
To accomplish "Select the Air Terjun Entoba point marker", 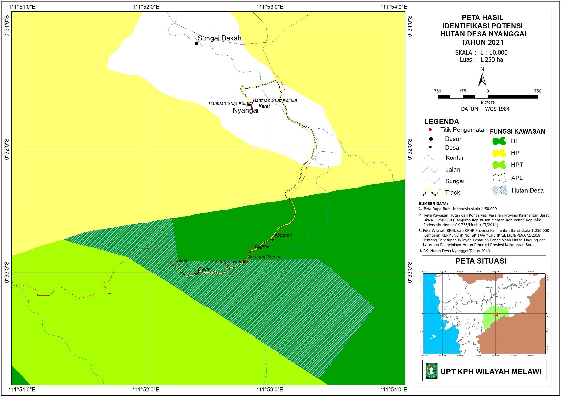I will point(228,266).
